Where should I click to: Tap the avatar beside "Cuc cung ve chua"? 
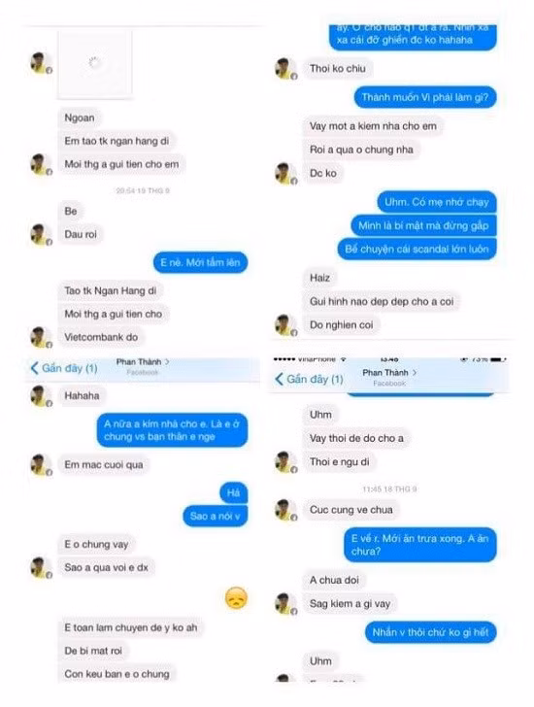[x=286, y=510]
